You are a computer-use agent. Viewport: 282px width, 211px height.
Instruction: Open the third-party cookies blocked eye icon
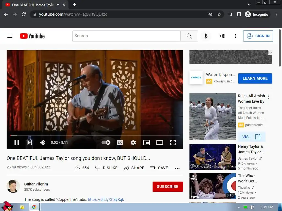[x=210, y=14]
